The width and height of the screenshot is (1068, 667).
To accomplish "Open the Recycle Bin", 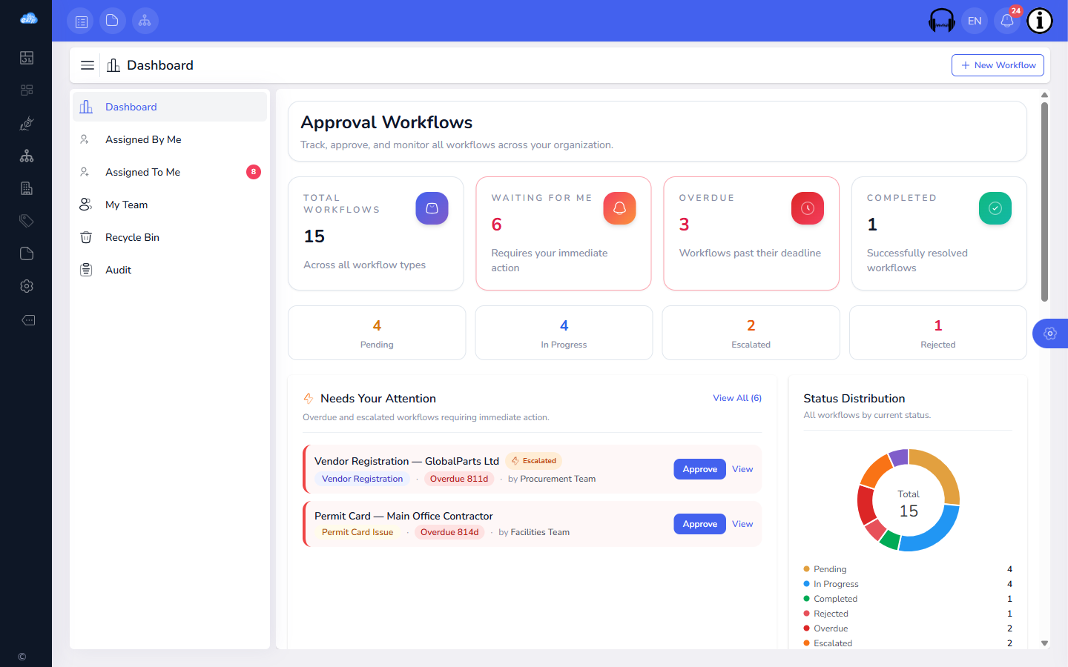I will pyautogui.click(x=170, y=237).
